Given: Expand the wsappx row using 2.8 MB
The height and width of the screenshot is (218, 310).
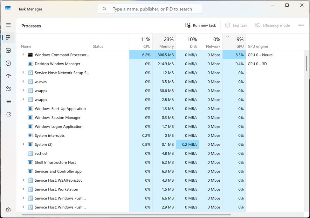Looking at the screenshot, I should (23, 99).
